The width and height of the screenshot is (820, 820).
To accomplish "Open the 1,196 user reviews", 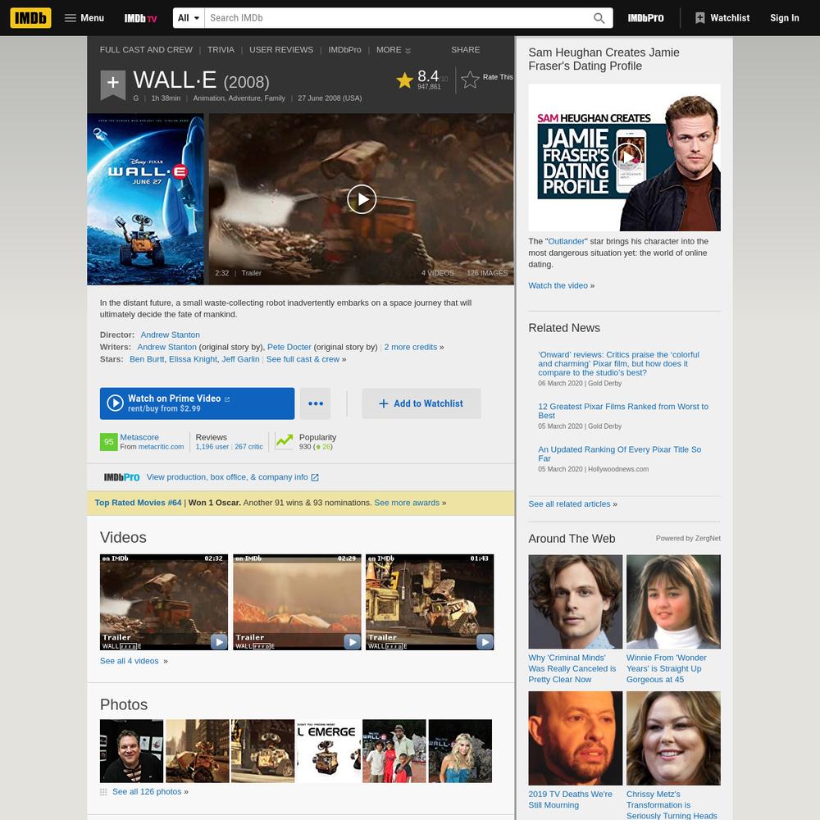I will (212, 447).
